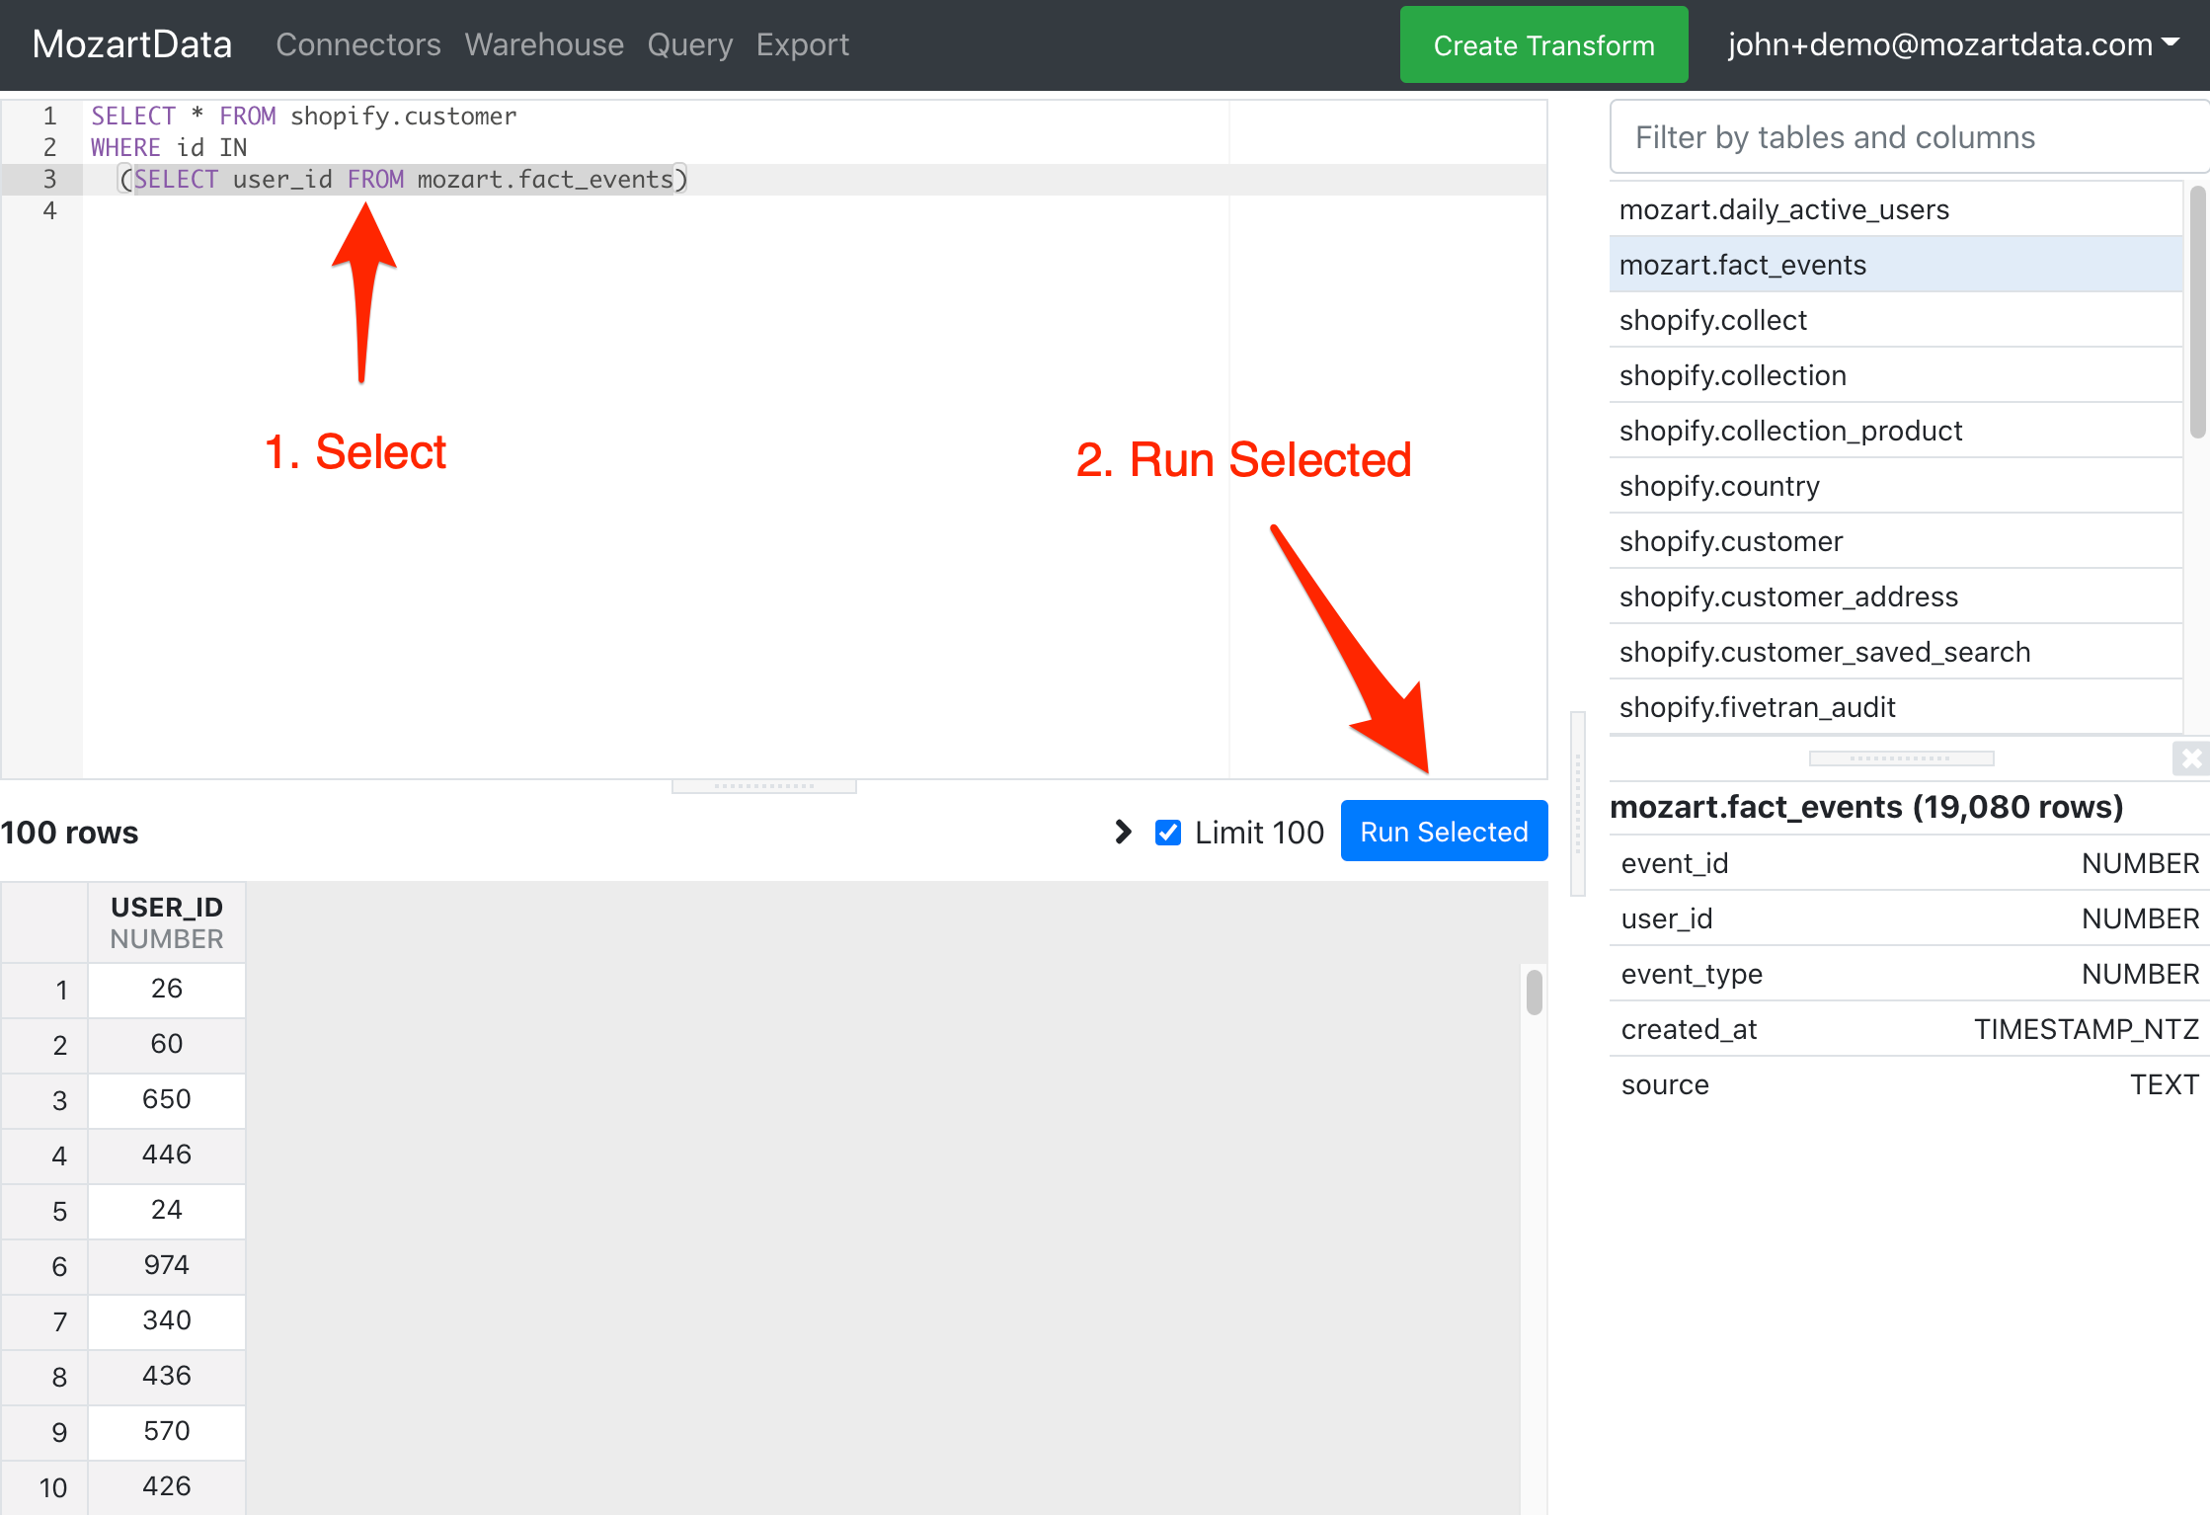
Task: Click mozart.fact_events text in the SQL editor
Action: pyautogui.click(x=545, y=180)
